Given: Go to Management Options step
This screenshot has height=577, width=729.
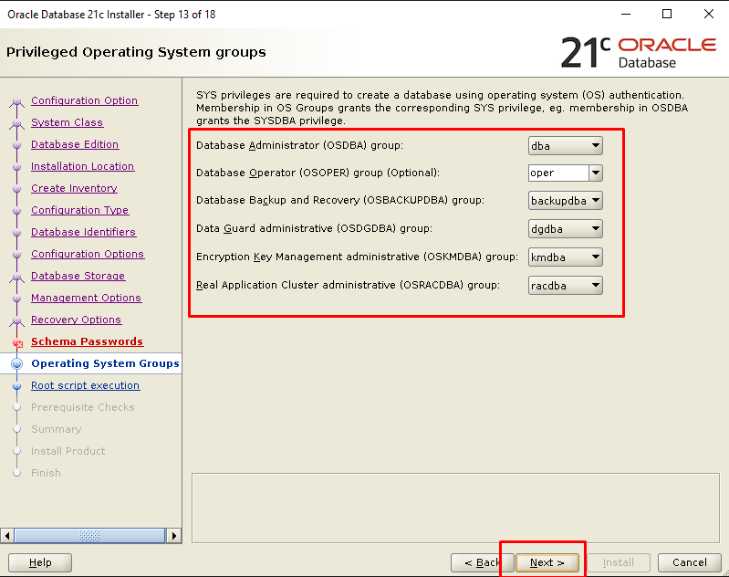Looking at the screenshot, I should coord(86,298).
